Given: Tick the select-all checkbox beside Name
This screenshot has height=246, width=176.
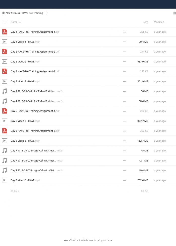Looking at the screenshot, I should coord(5,22).
